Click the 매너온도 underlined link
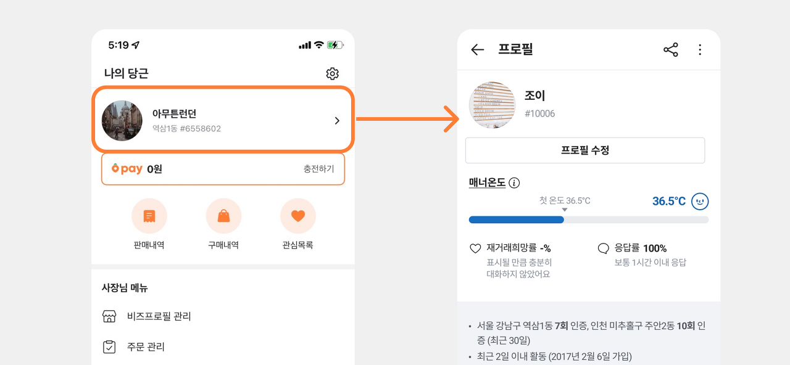 [487, 182]
